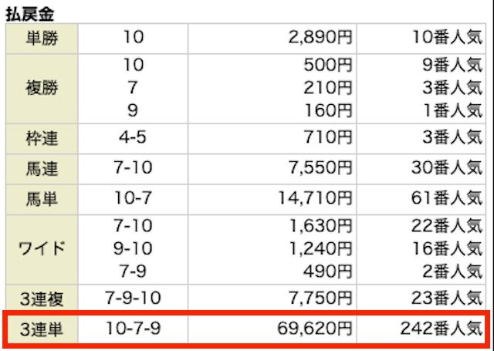Click the highlighted 3連単 row label
The width and height of the screenshot is (494, 351).
click(42, 329)
